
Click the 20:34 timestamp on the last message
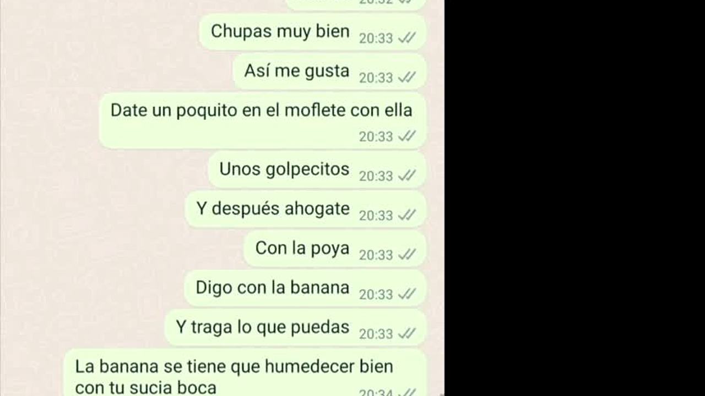pyautogui.click(x=376, y=393)
